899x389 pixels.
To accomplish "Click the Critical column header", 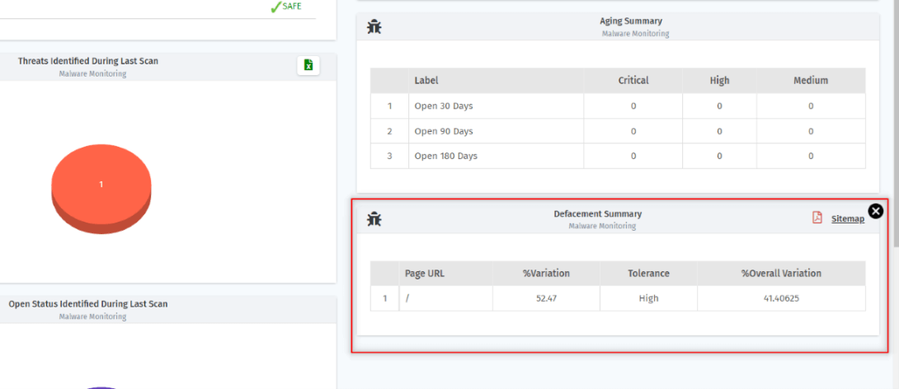I will (x=633, y=81).
